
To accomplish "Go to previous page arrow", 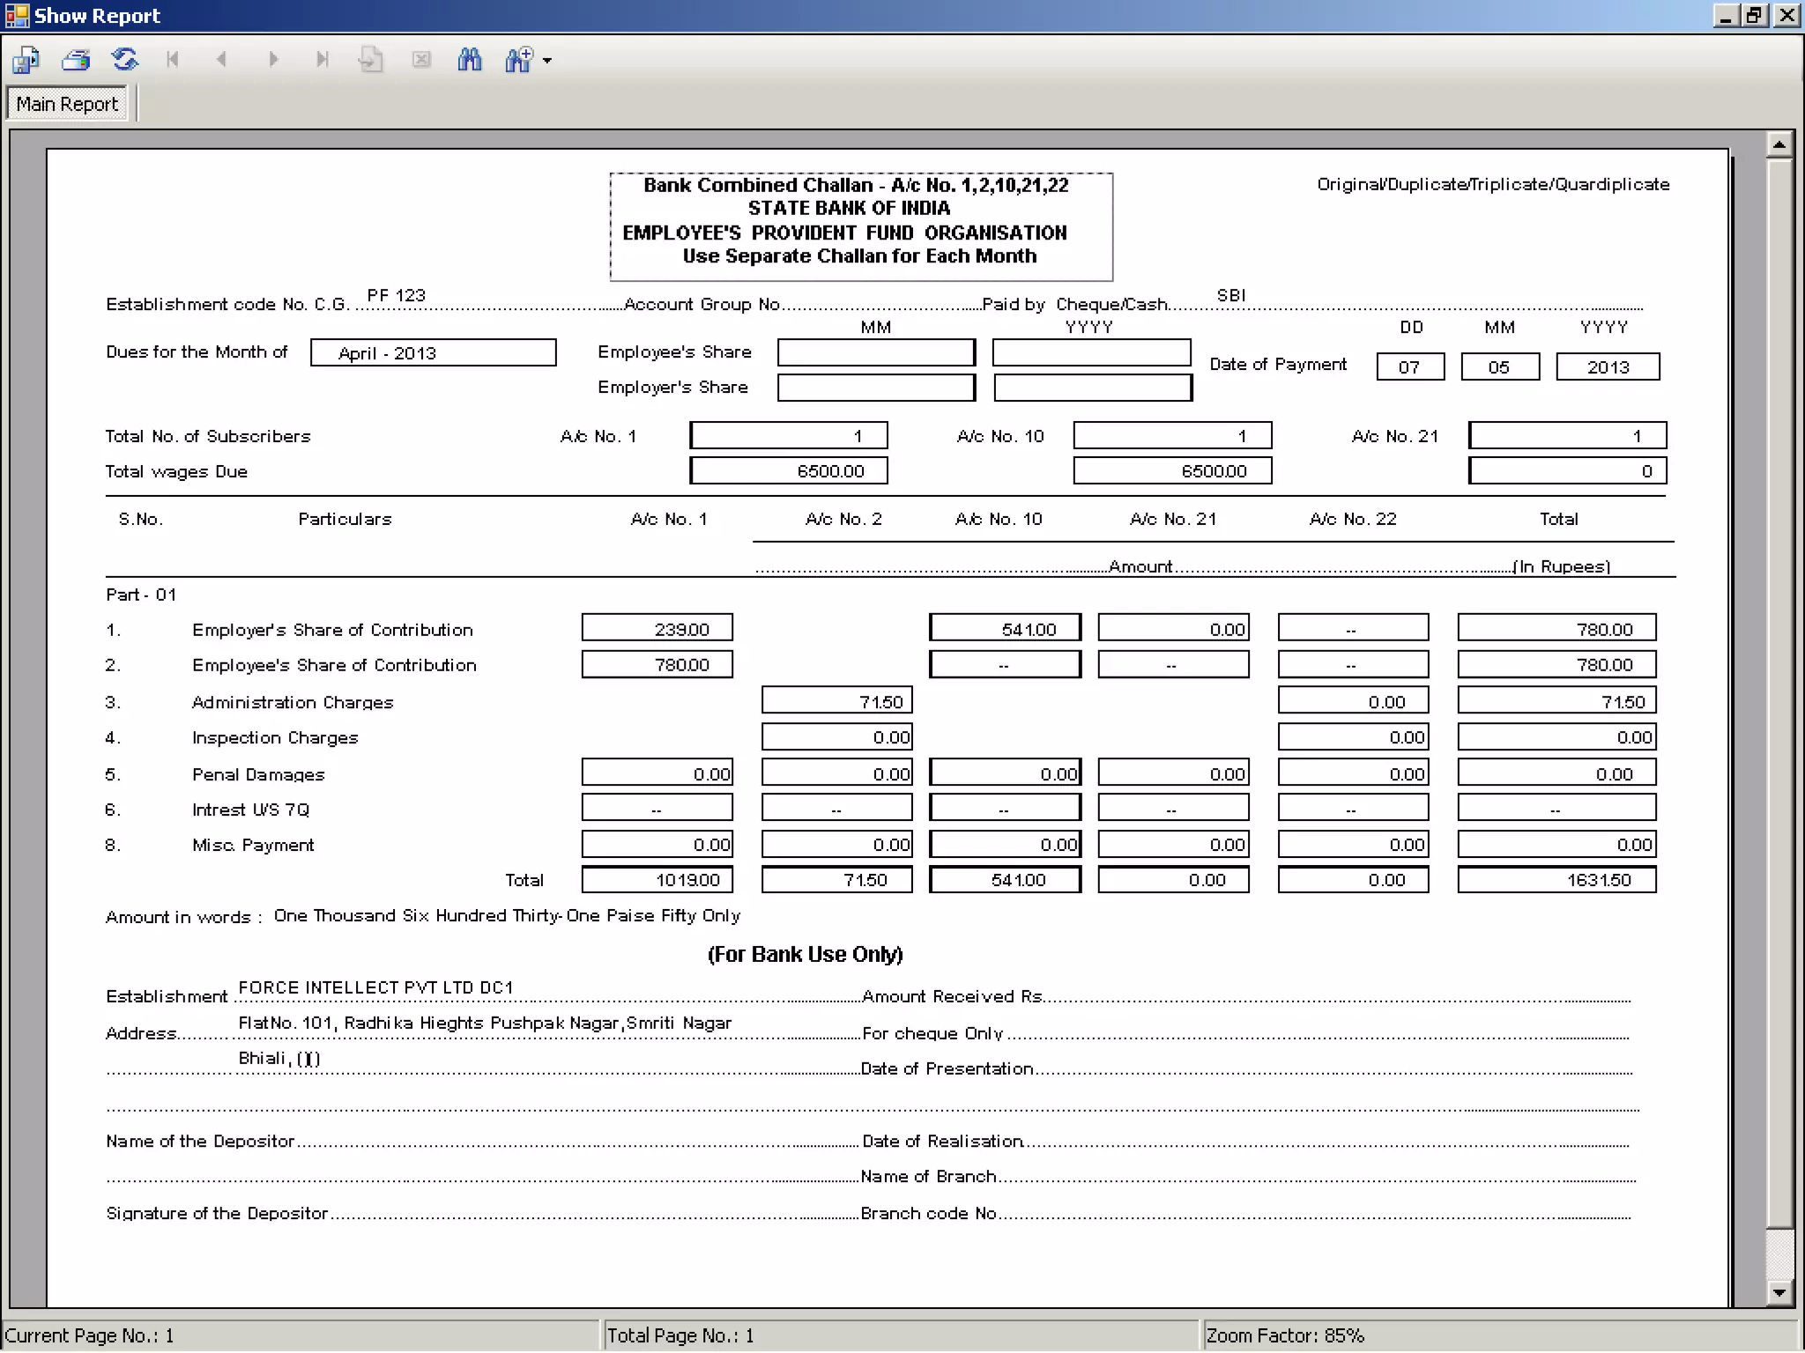I will (x=222, y=60).
